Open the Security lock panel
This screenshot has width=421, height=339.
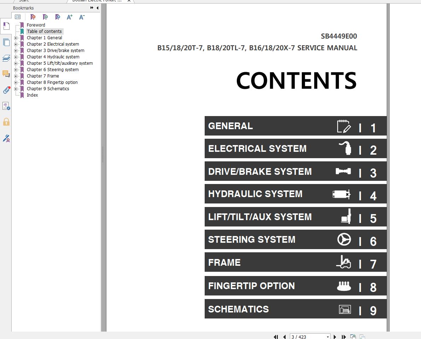[6, 122]
